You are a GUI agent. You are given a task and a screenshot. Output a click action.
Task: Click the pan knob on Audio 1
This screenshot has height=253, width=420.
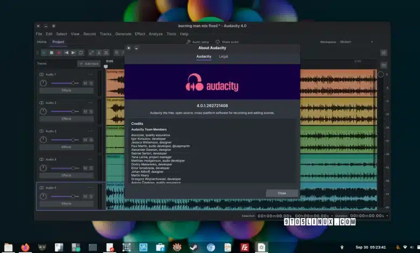click(43, 83)
